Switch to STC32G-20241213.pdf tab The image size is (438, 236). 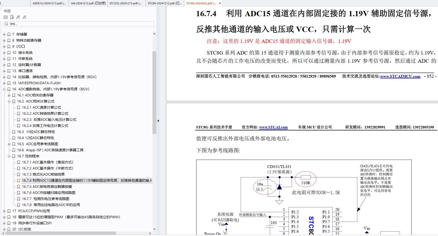125,3
